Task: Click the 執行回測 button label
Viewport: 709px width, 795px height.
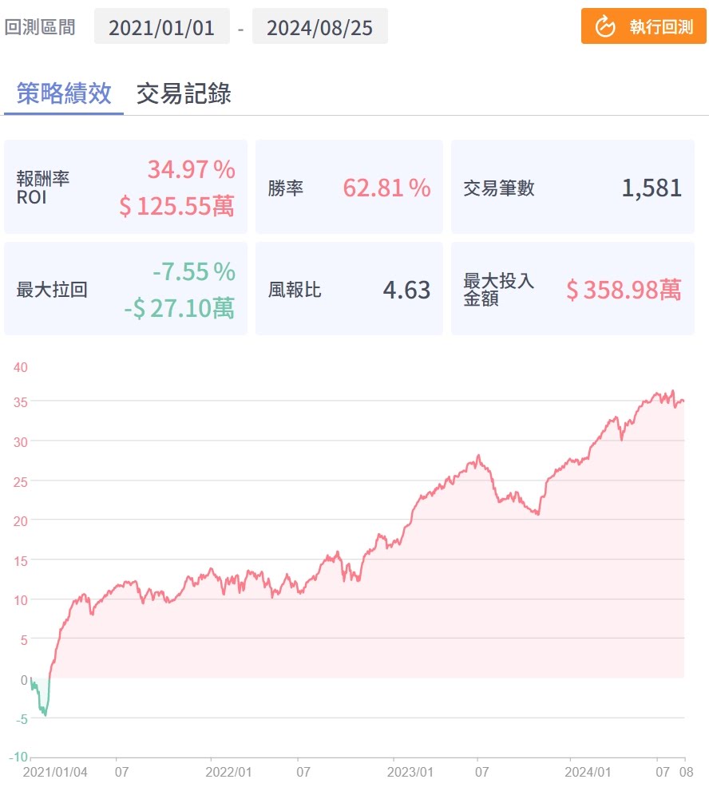Action: (661, 26)
